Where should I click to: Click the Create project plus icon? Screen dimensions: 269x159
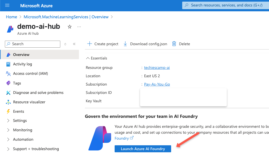click(89, 44)
